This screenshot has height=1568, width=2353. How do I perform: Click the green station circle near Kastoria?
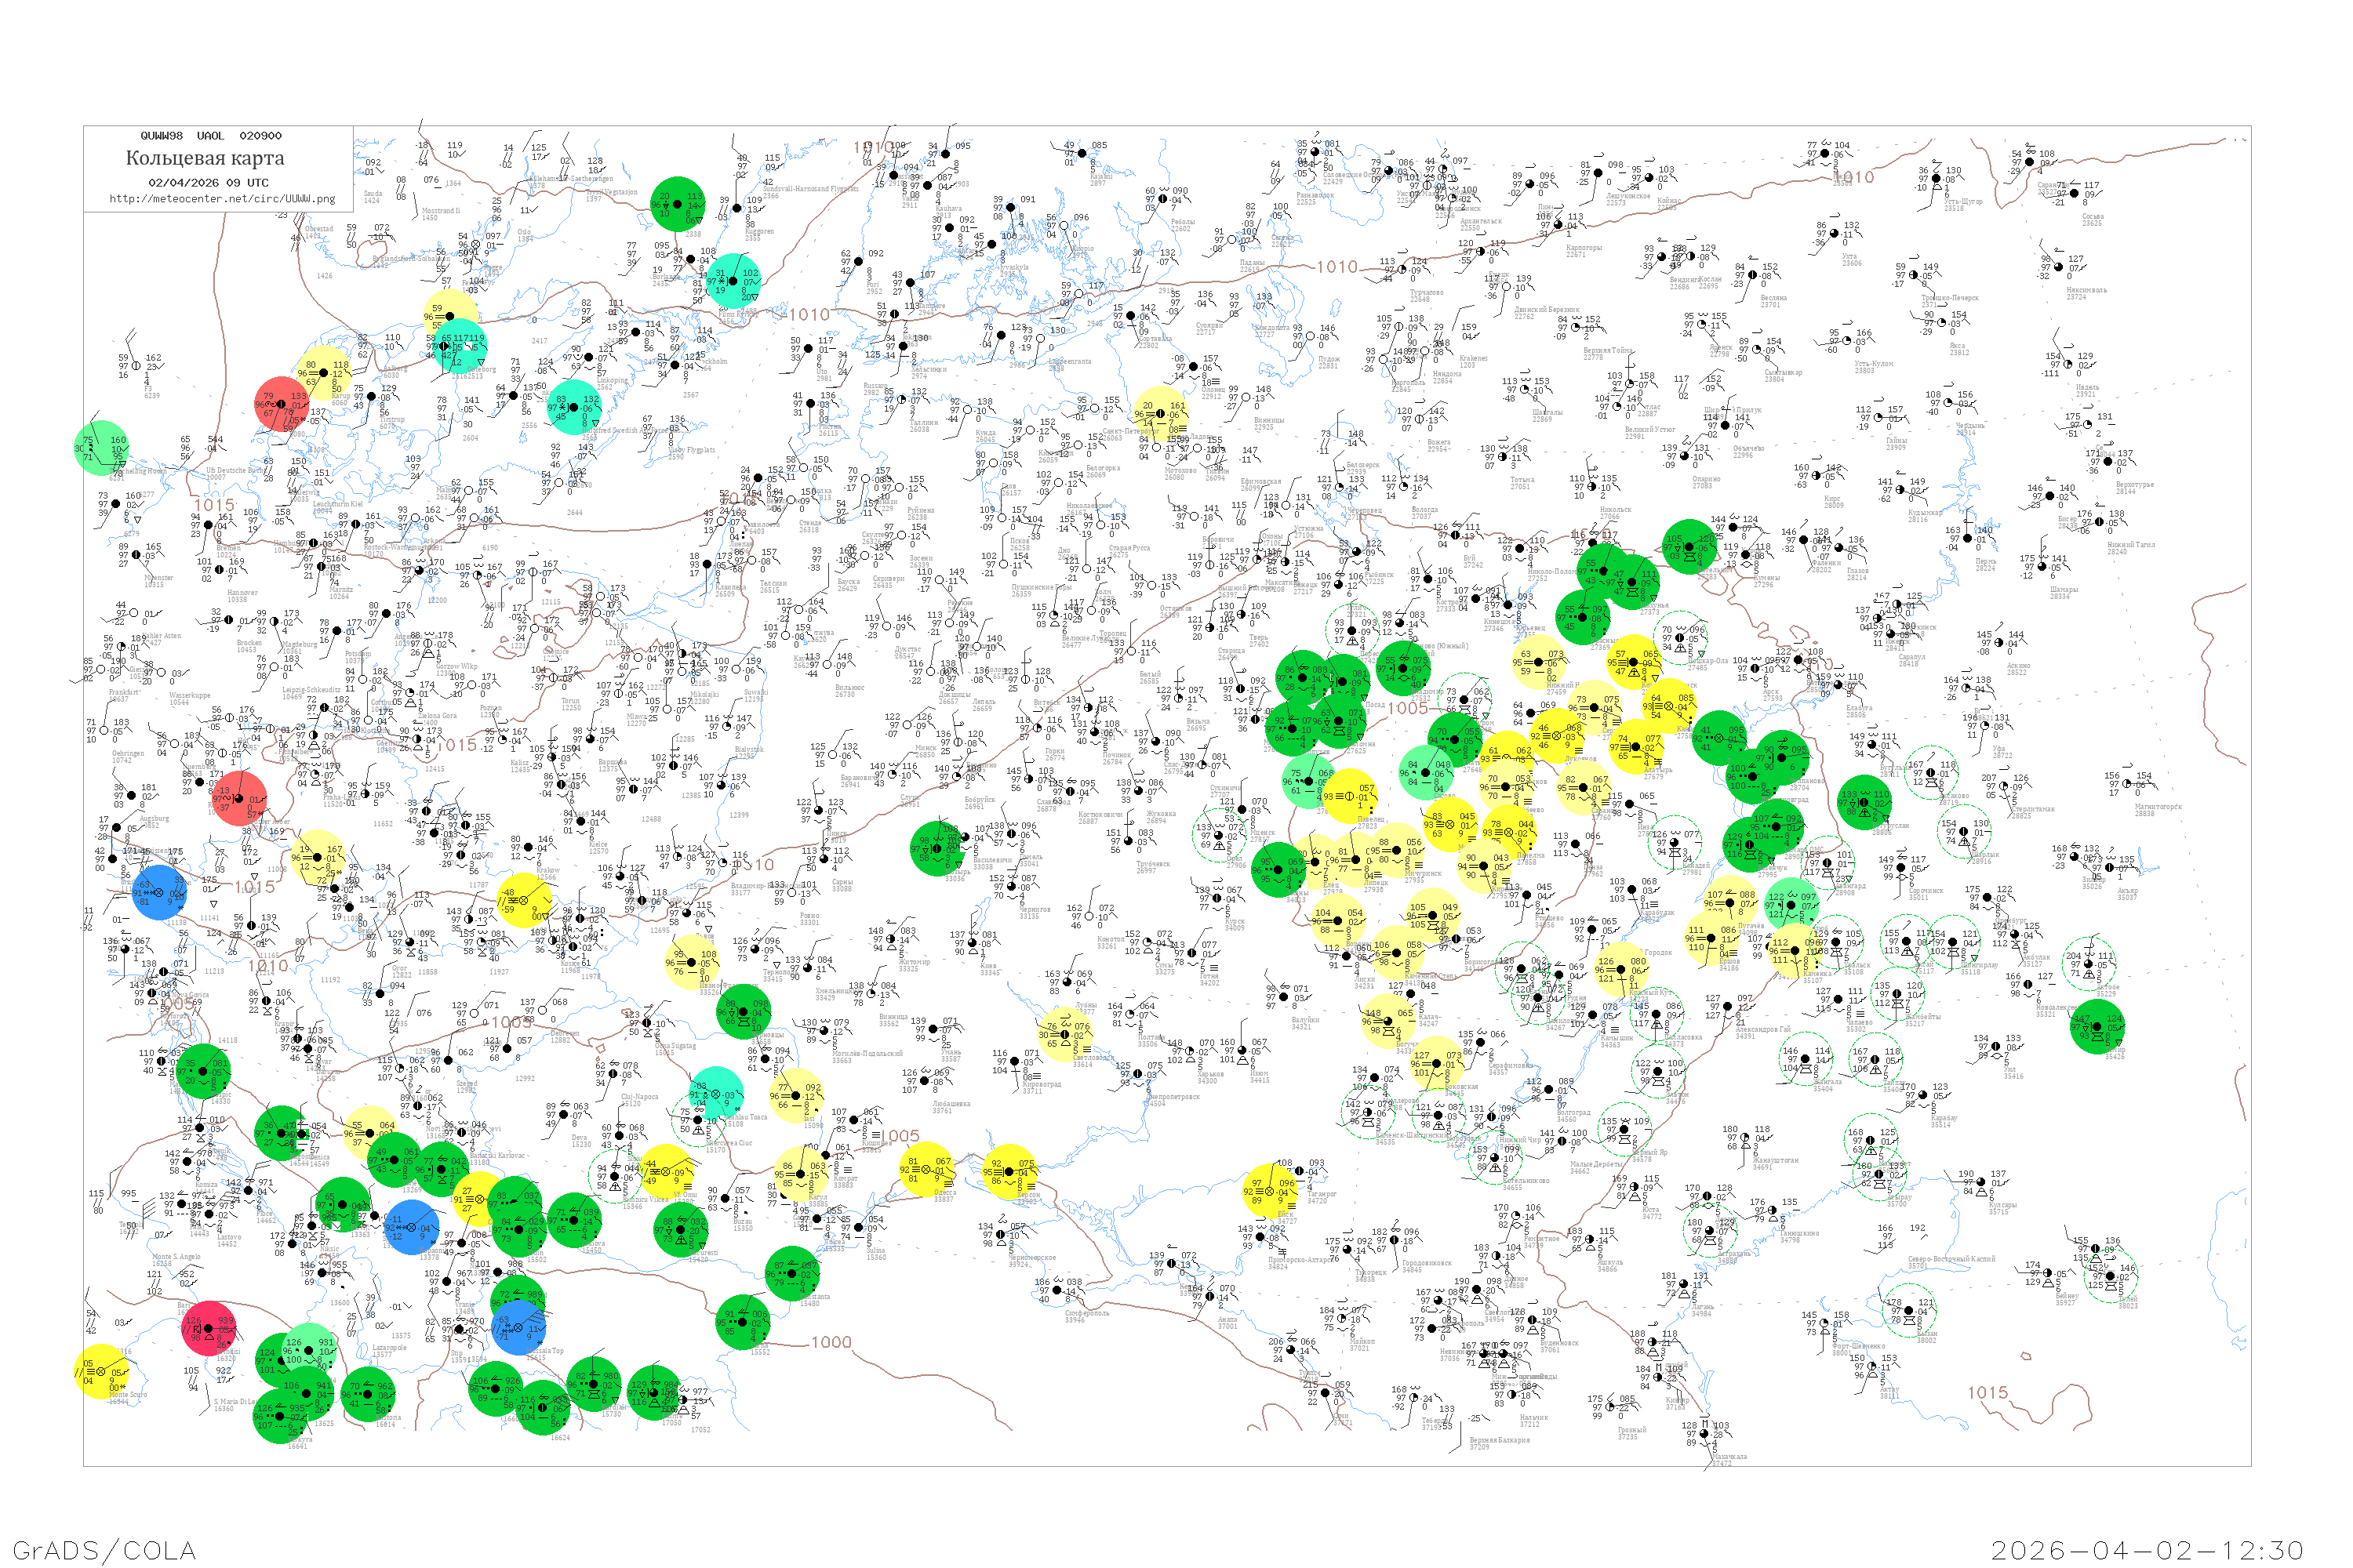368,1394
